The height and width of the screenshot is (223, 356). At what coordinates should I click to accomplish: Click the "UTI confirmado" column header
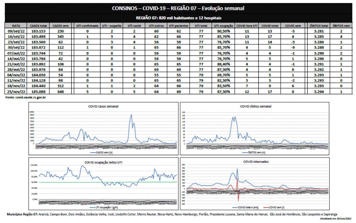[88, 26]
